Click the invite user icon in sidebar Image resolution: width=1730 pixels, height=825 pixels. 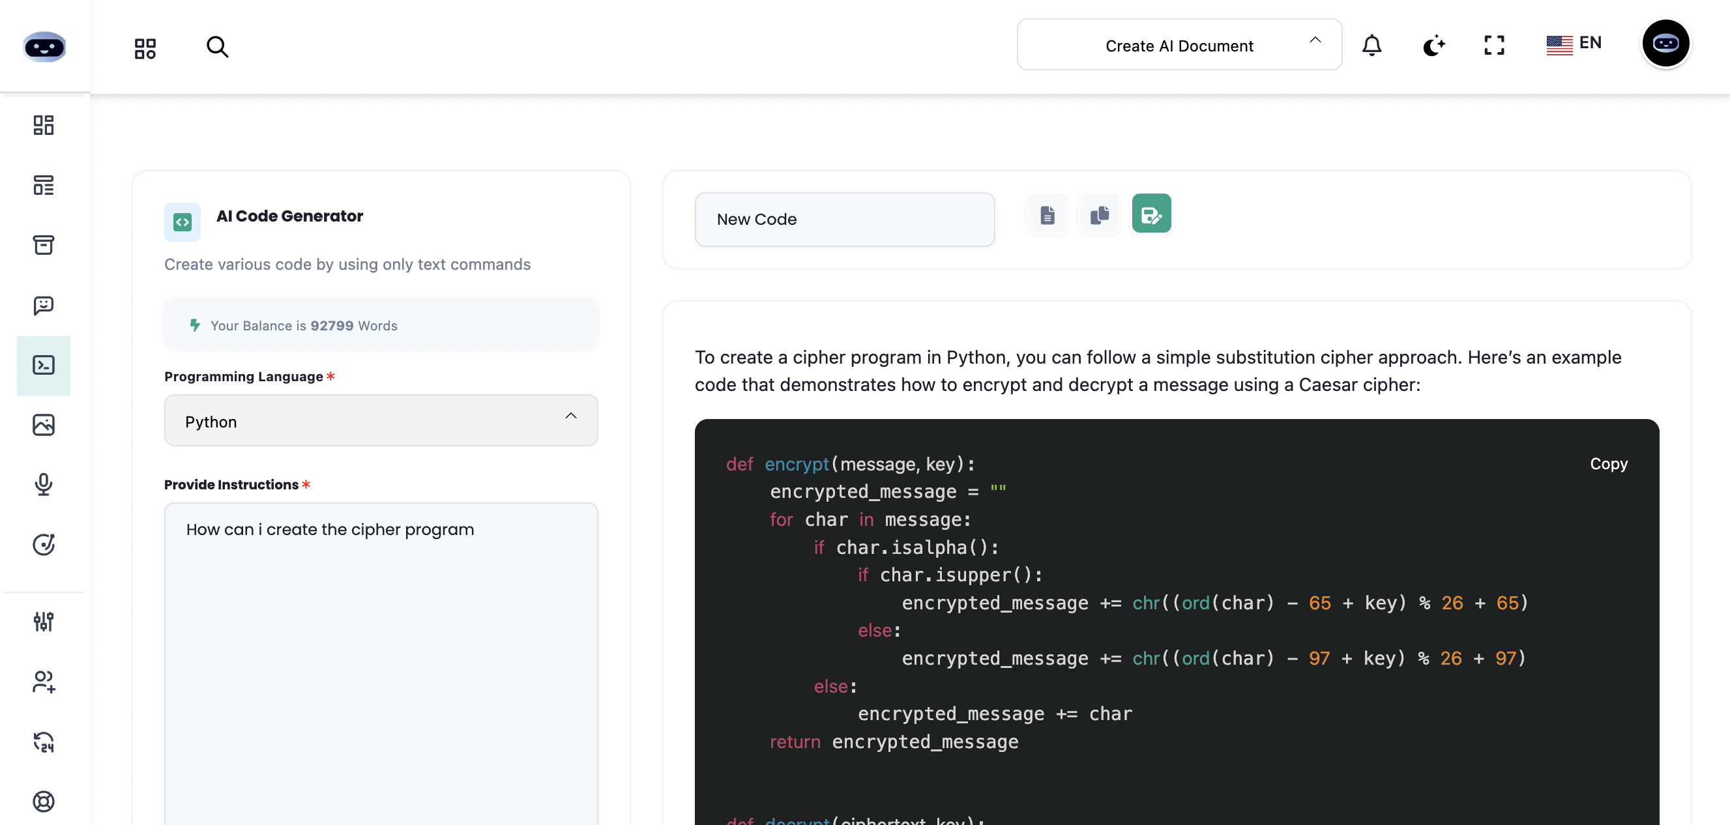pos(43,682)
